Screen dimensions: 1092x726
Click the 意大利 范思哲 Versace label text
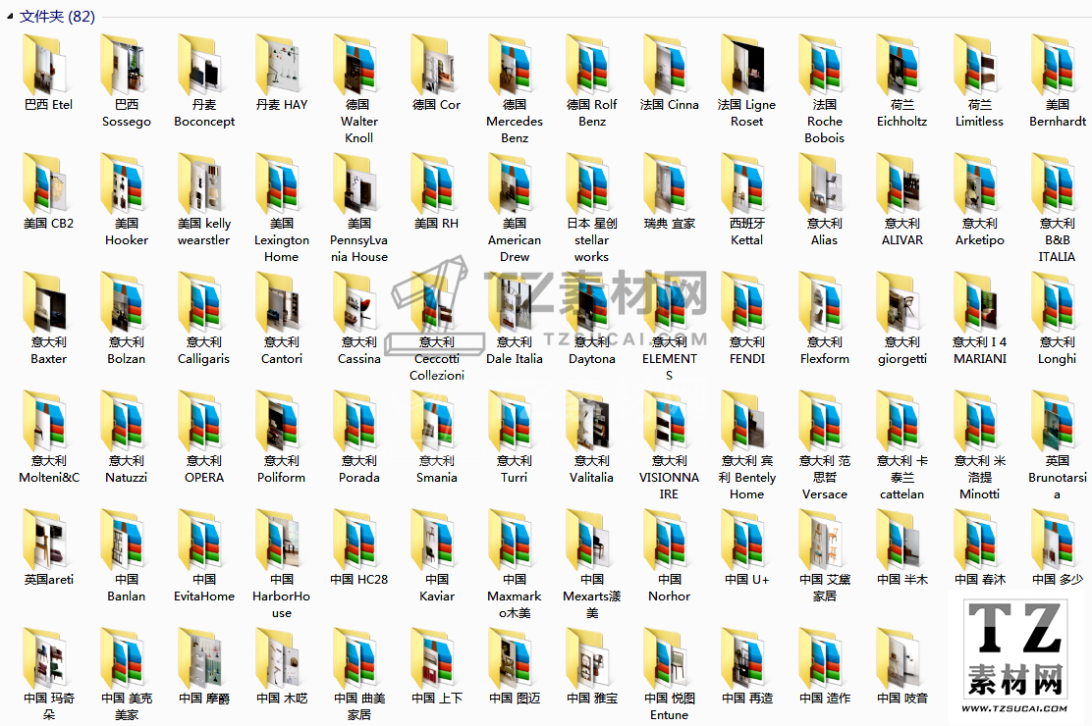point(825,478)
